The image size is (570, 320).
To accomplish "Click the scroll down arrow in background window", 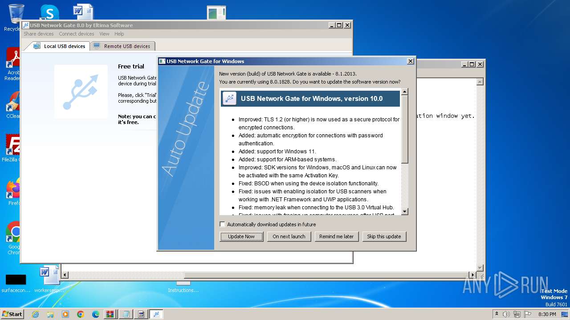I will [x=480, y=268].
